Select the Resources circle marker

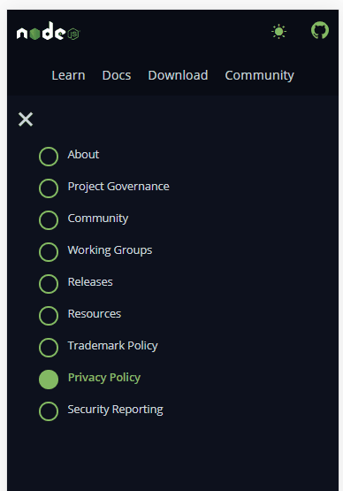49,316
